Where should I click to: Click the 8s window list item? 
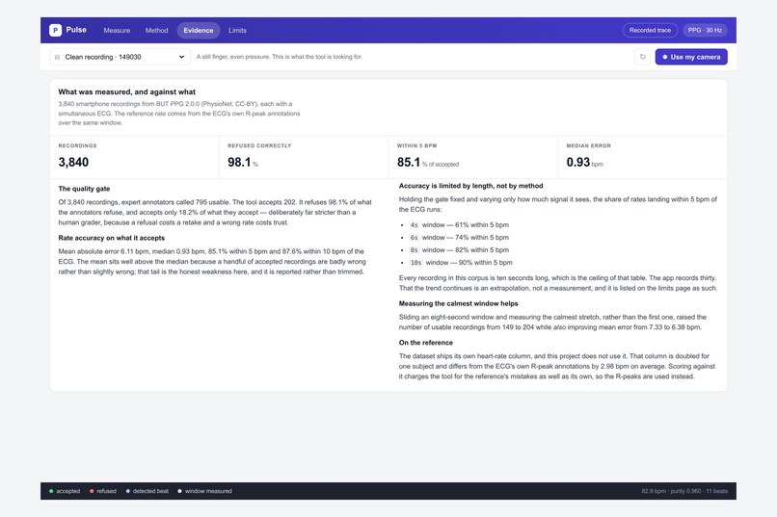(459, 250)
